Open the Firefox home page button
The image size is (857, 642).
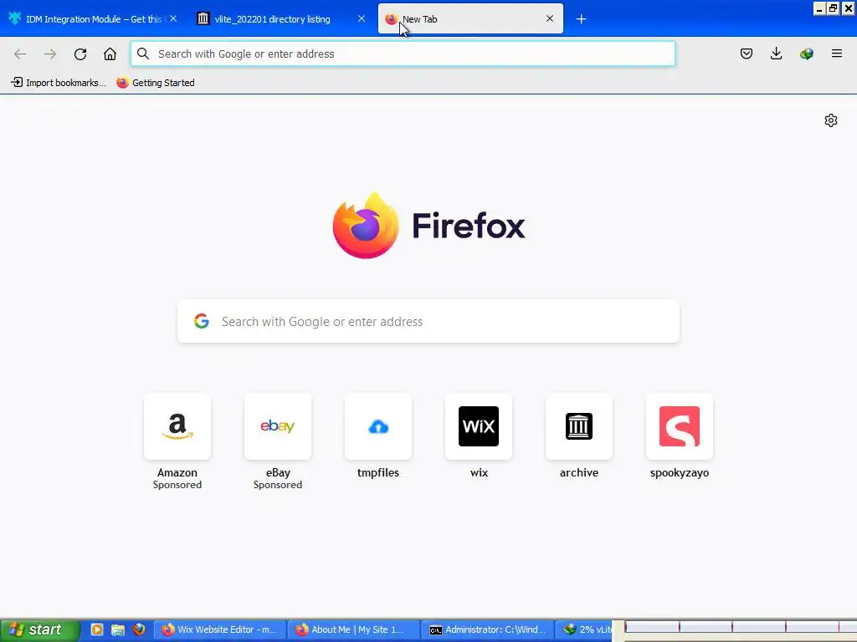point(110,53)
